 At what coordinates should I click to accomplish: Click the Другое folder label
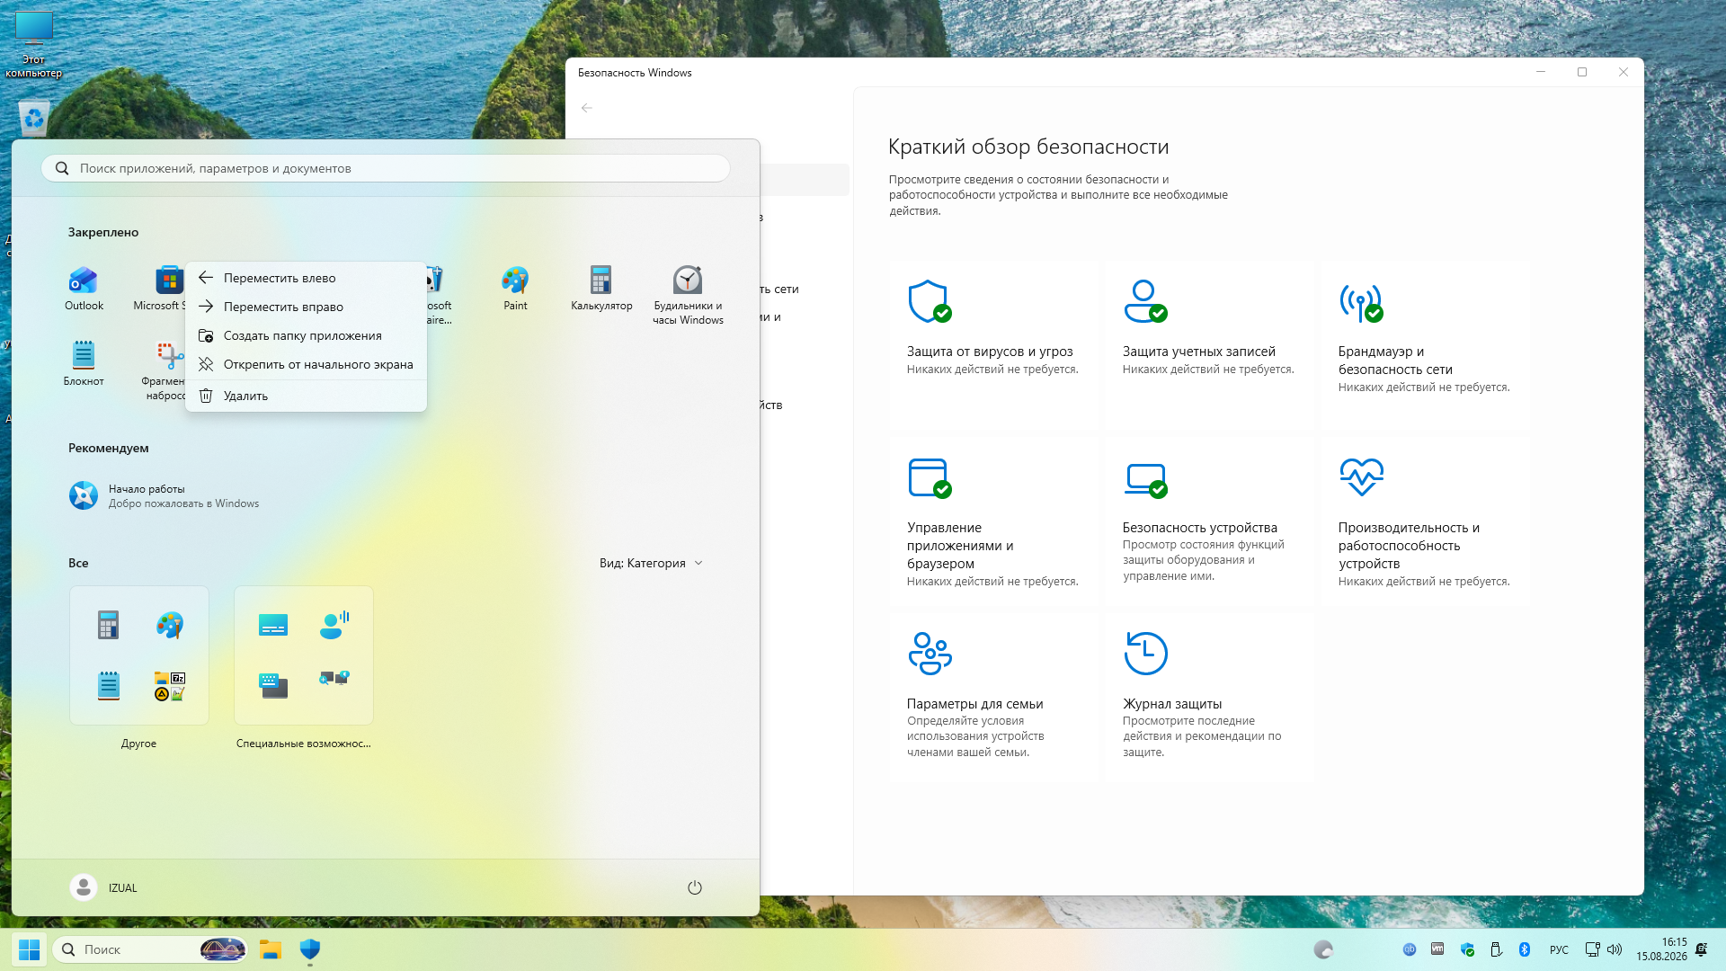click(x=138, y=744)
